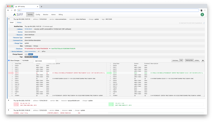The height and width of the screenshot is (122, 213).
Task: Open address link 10.96.30.63
Action: point(28,29)
